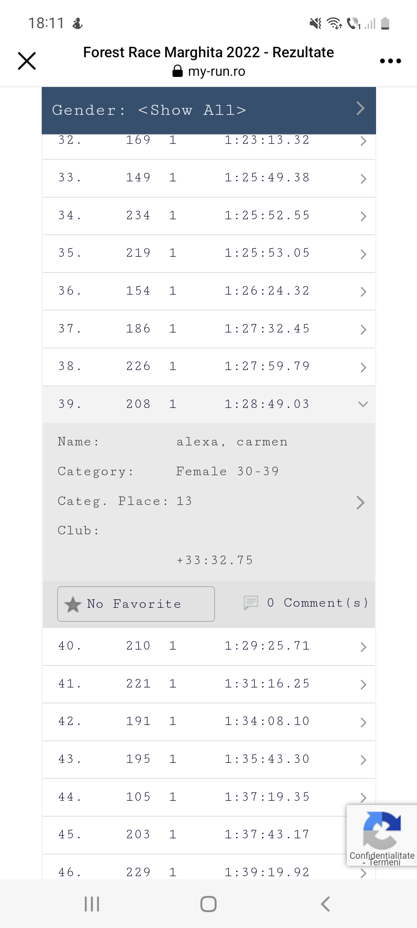Tap the lock icon beside my-run.ro

(177, 71)
